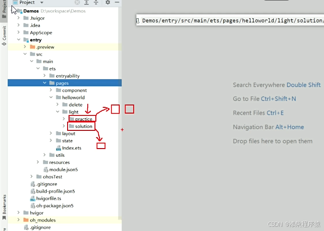Select oh-package.json5 file

55,206
